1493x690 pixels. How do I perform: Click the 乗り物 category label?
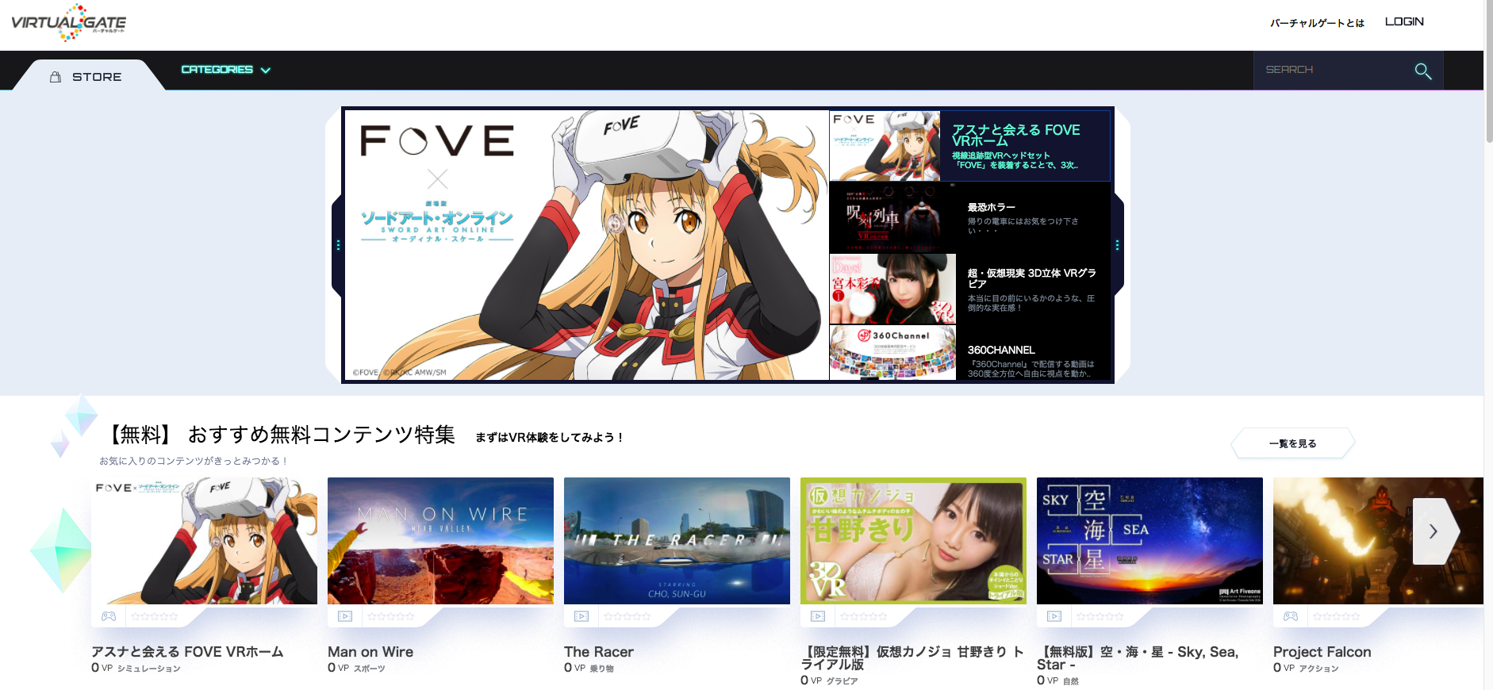[602, 669]
